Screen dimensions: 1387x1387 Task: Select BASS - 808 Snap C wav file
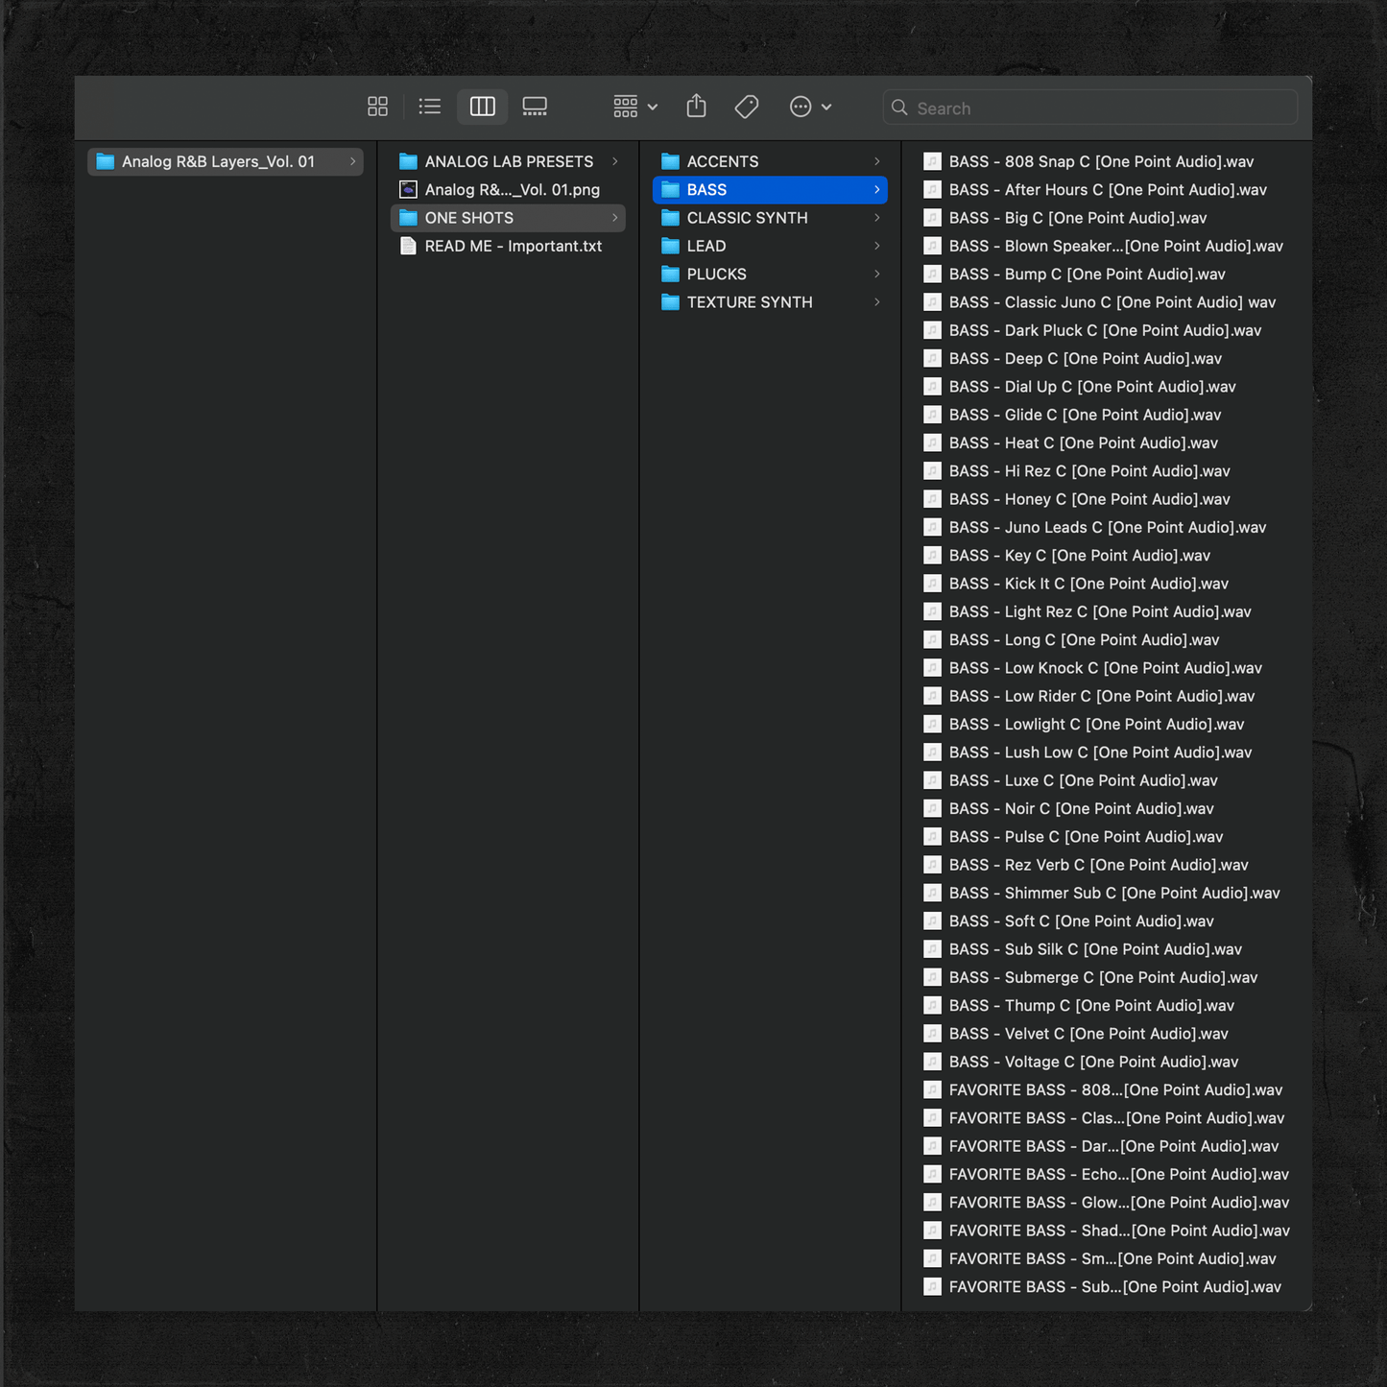(1100, 161)
